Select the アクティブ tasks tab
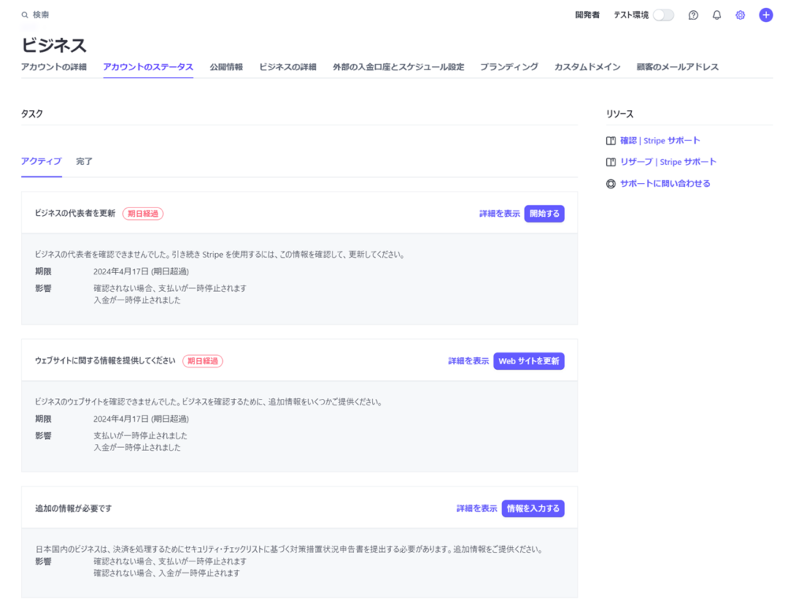This screenshot has height=604, width=807. (x=41, y=162)
